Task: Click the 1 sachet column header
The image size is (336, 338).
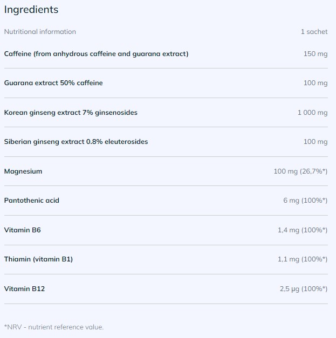Action: (x=314, y=32)
